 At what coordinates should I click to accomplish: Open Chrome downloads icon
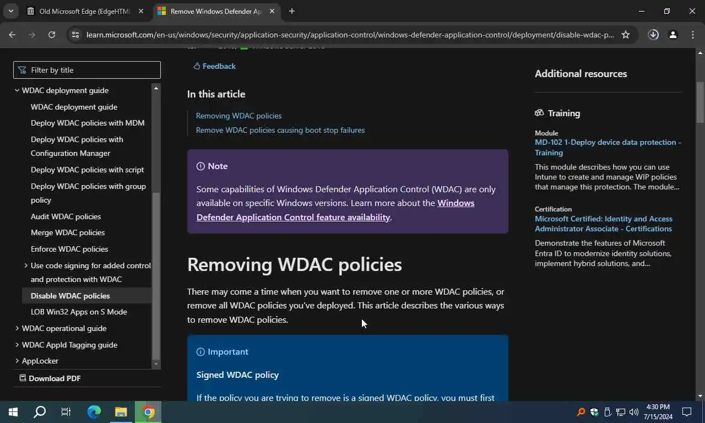653,35
